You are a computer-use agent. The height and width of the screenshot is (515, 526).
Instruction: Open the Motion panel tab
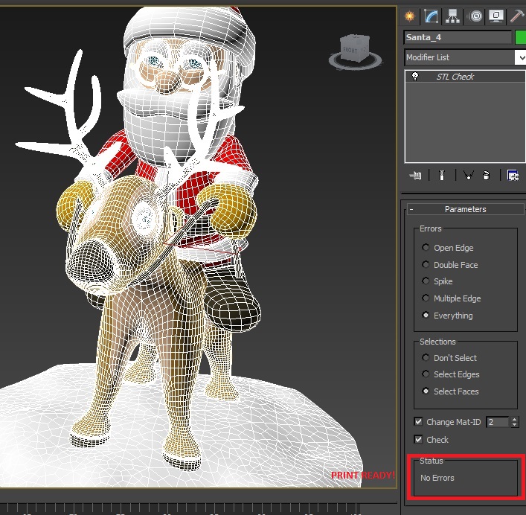pos(475,16)
